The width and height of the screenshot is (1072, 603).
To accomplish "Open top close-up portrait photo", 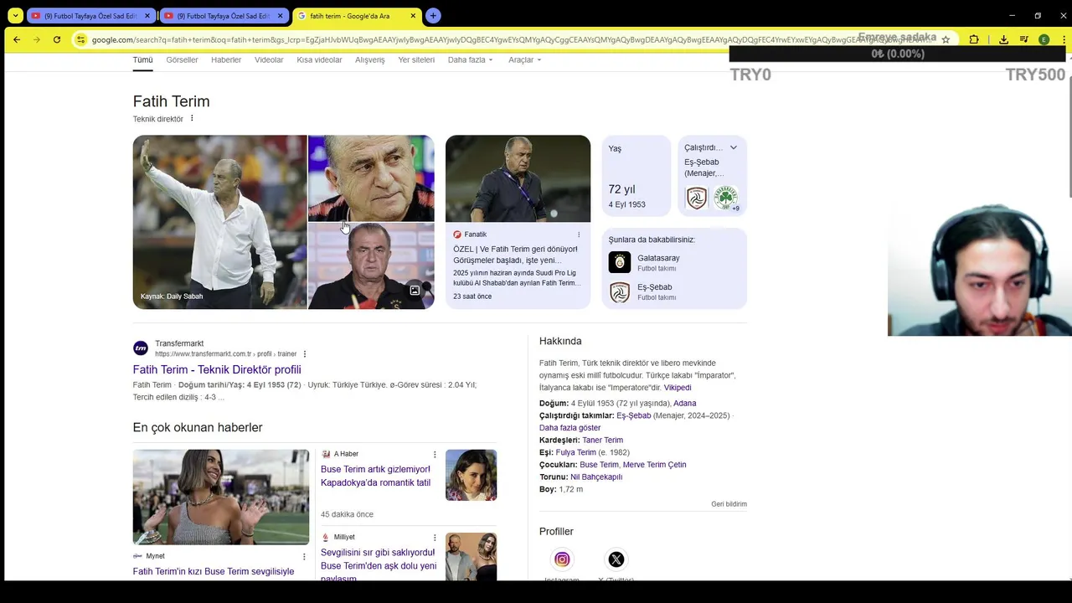I will tap(371, 178).
